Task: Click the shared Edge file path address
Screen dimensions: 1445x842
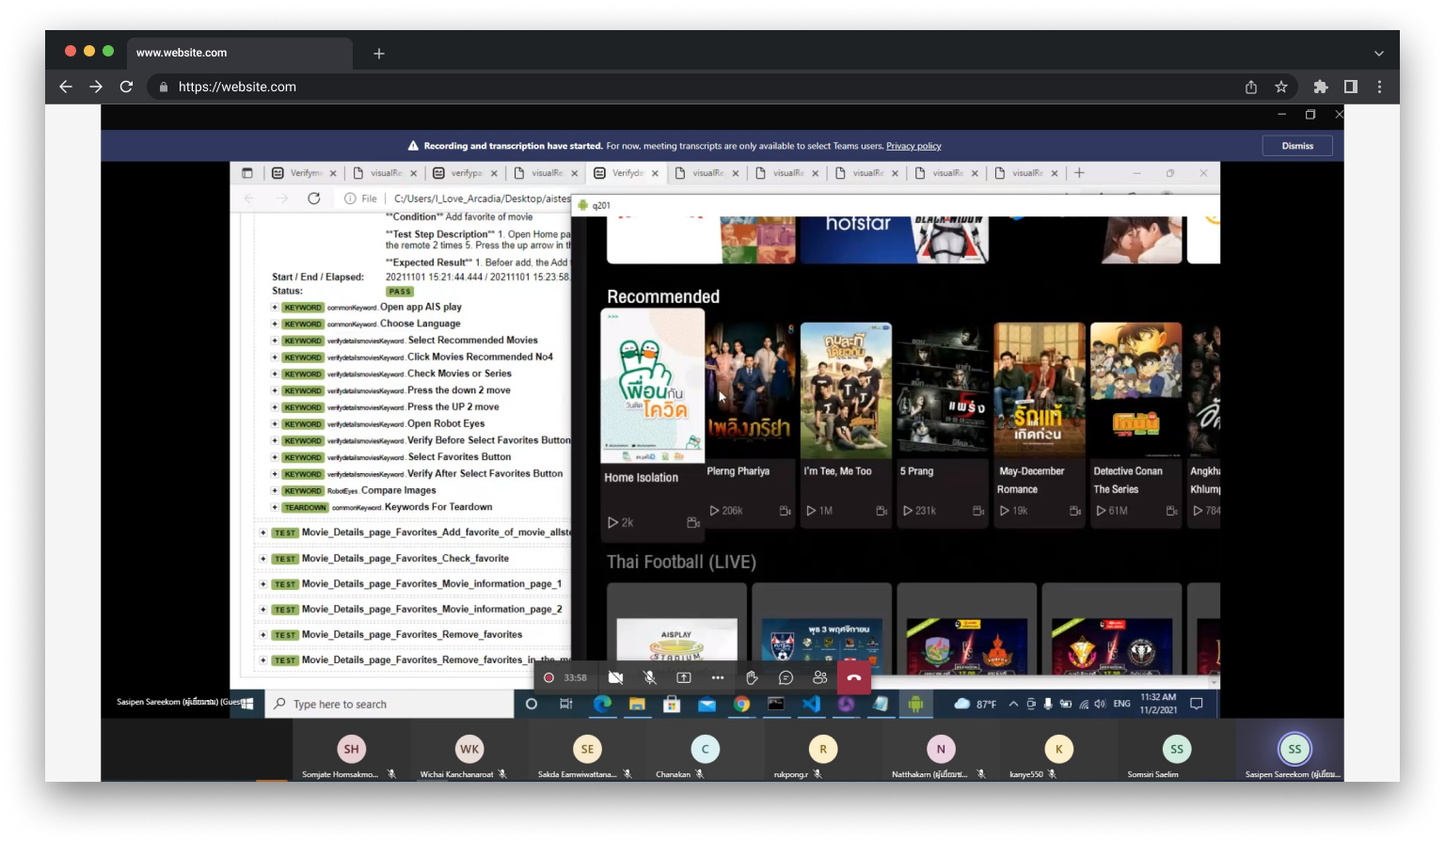Action: (482, 199)
